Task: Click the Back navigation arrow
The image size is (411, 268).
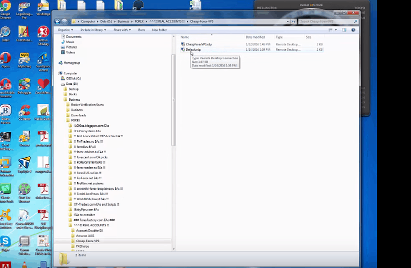Action: coord(57,21)
